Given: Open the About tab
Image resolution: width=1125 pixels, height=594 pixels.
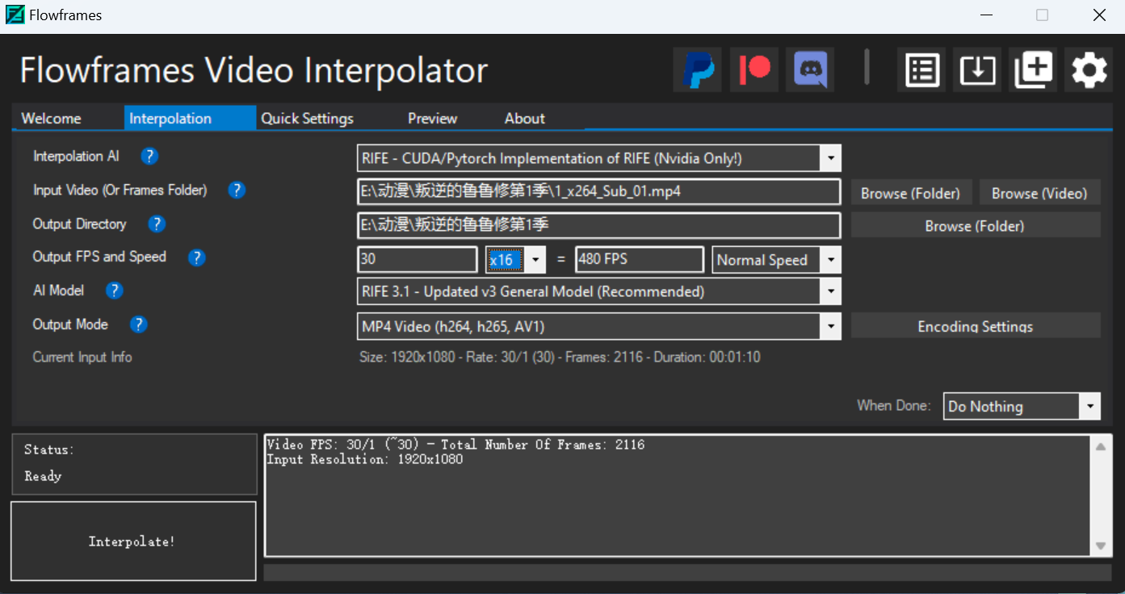Looking at the screenshot, I should tap(525, 119).
